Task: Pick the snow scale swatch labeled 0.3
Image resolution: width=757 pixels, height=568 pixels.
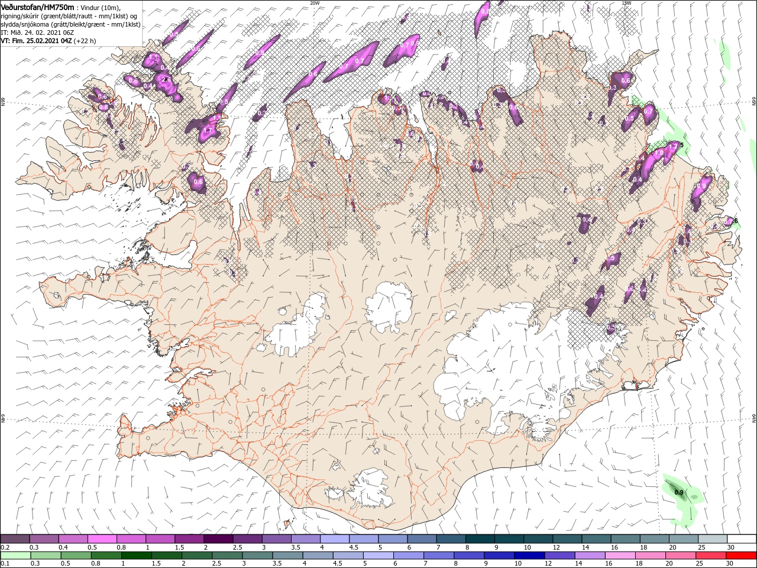Action: click(x=44, y=539)
